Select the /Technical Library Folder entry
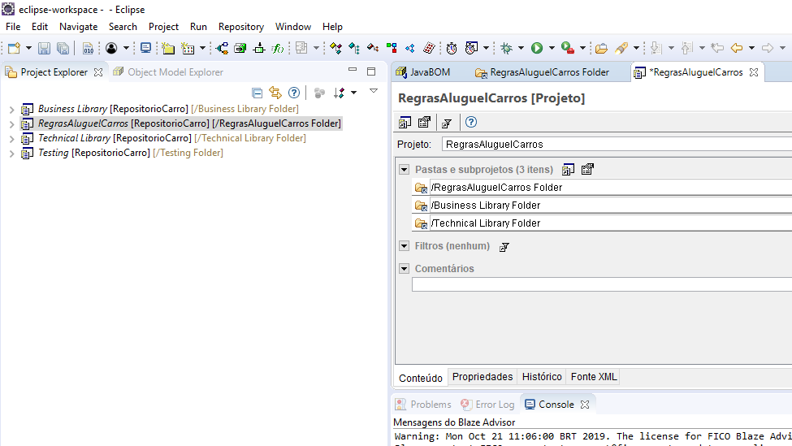The image size is (792, 446). click(602, 223)
